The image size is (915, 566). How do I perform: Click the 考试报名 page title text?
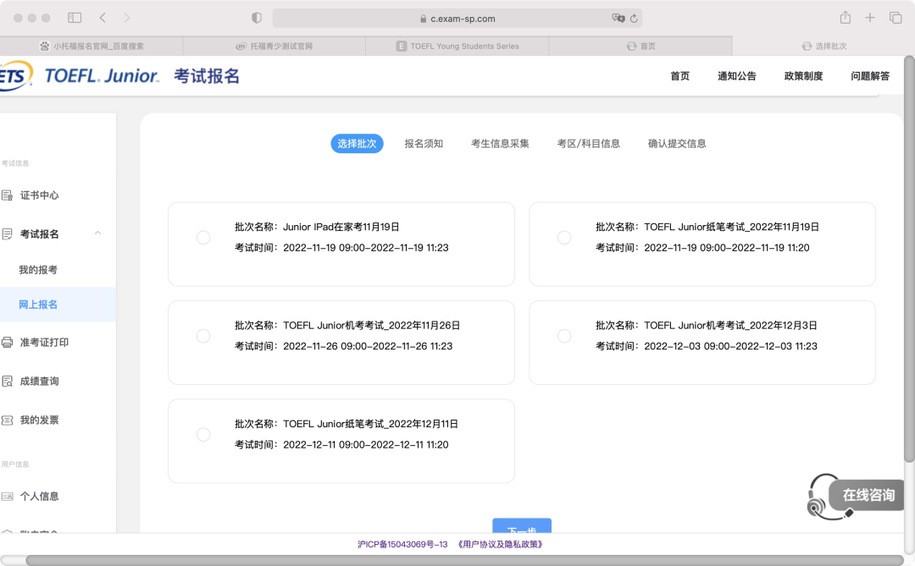[207, 76]
